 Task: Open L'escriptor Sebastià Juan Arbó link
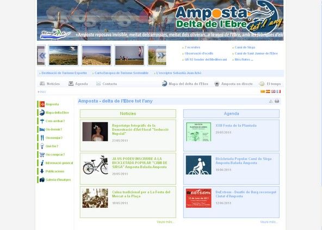point(178,73)
